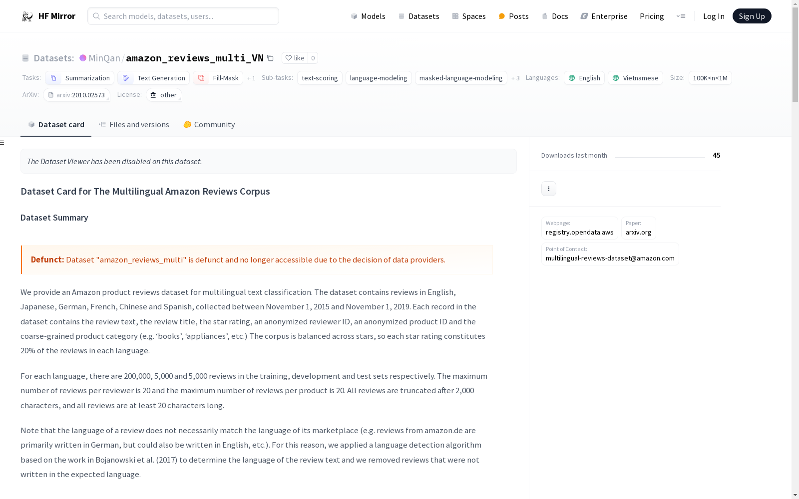This screenshot has width=799, height=499.
Task: Open the arxiv.org paper link
Action: click(638, 228)
